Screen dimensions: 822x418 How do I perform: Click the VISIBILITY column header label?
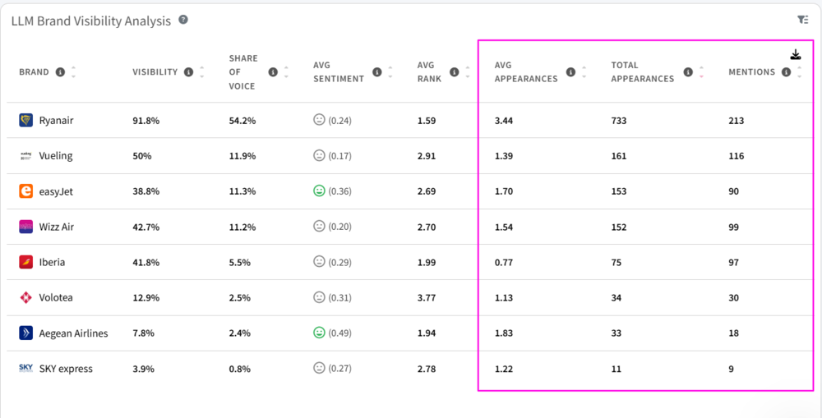pos(155,72)
